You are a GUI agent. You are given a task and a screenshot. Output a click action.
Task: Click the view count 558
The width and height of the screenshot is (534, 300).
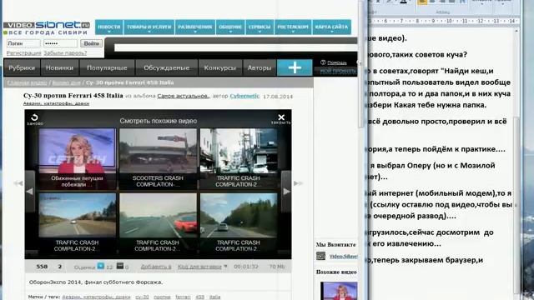click(42, 267)
